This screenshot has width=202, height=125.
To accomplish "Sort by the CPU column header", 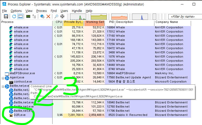I will click(x=58, y=22).
